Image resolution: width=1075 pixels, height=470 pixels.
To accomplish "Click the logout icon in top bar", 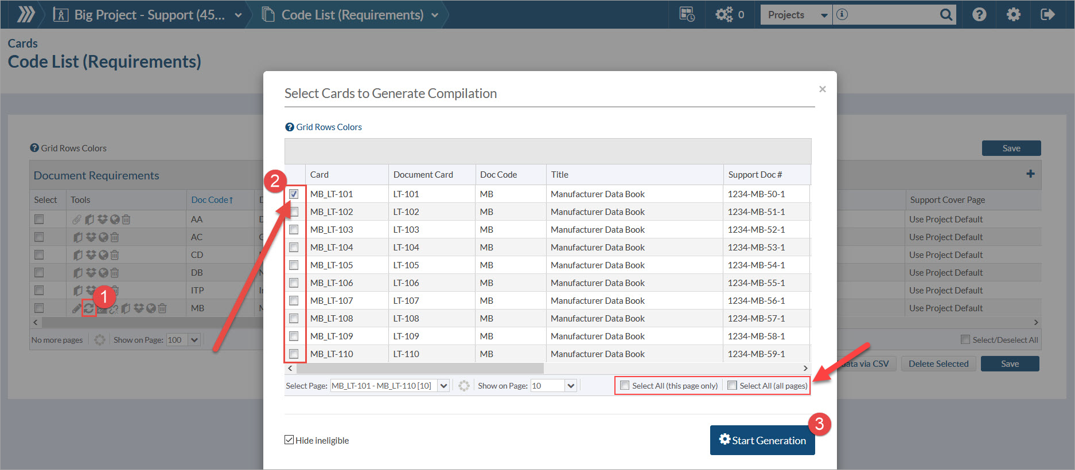I will click(x=1047, y=14).
